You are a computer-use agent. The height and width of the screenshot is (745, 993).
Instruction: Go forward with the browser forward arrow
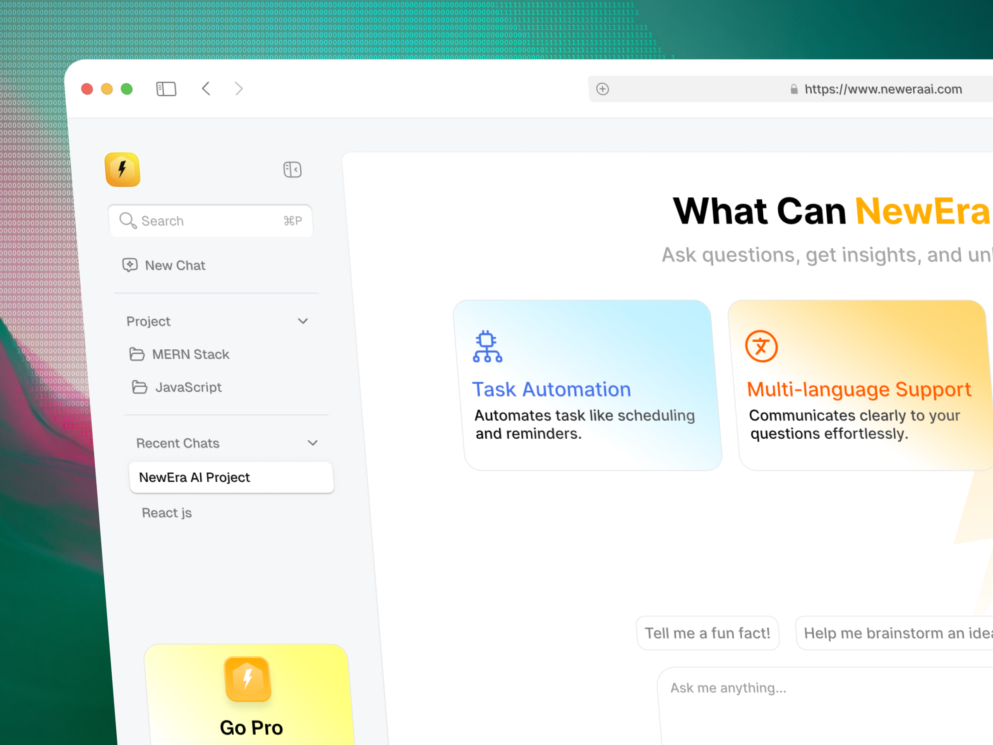(239, 89)
